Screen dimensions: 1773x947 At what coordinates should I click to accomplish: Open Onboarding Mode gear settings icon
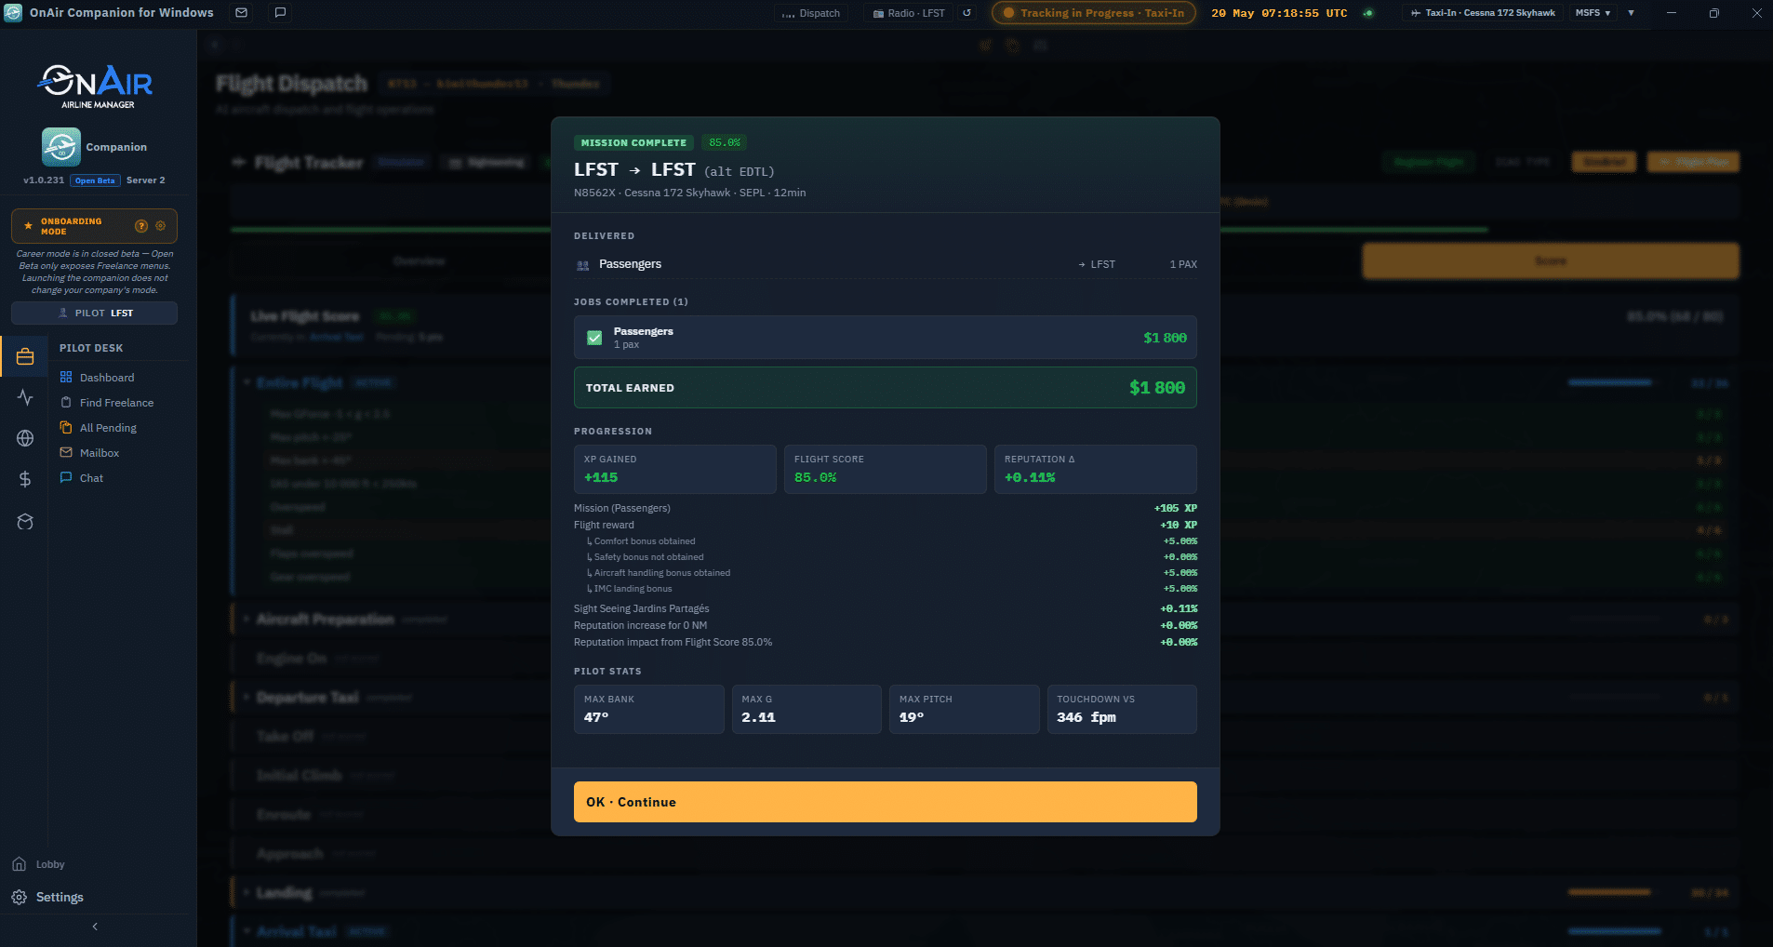(160, 226)
